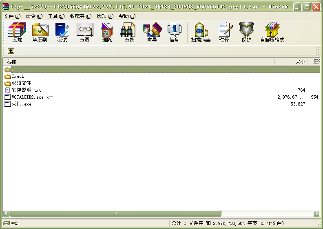323x229 pixels.
Task: Open the 工具(S) menu
Action: coord(56,16)
